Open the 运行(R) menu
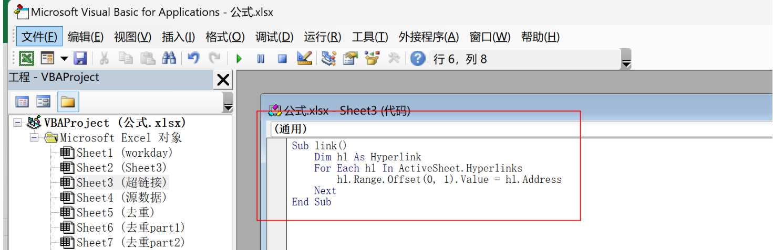Screen dimensions: 773x250 click(x=323, y=37)
